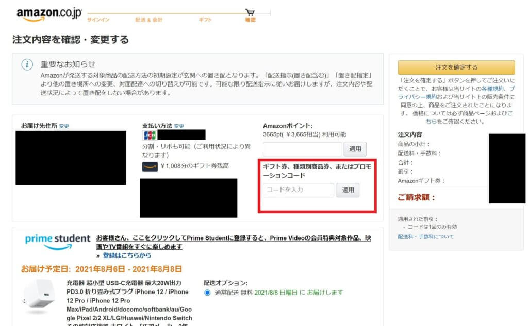Click the 分割・リボも可能 payment note
Screen dimensions: 528x326
click(x=196, y=151)
